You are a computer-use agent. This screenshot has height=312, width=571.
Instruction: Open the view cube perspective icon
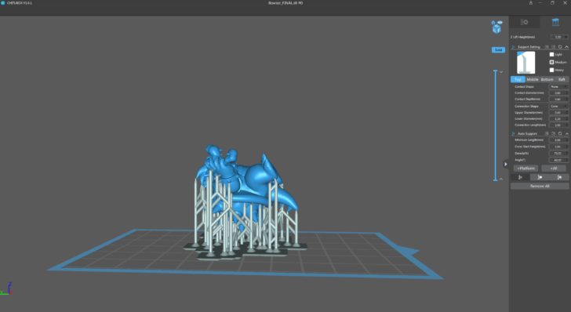click(x=496, y=27)
